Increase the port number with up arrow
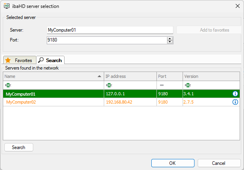 click(x=170, y=39)
